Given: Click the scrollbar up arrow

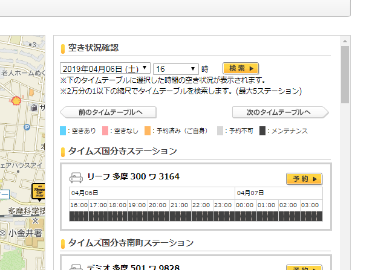Looking at the screenshot, I should pyautogui.click(x=345, y=41).
